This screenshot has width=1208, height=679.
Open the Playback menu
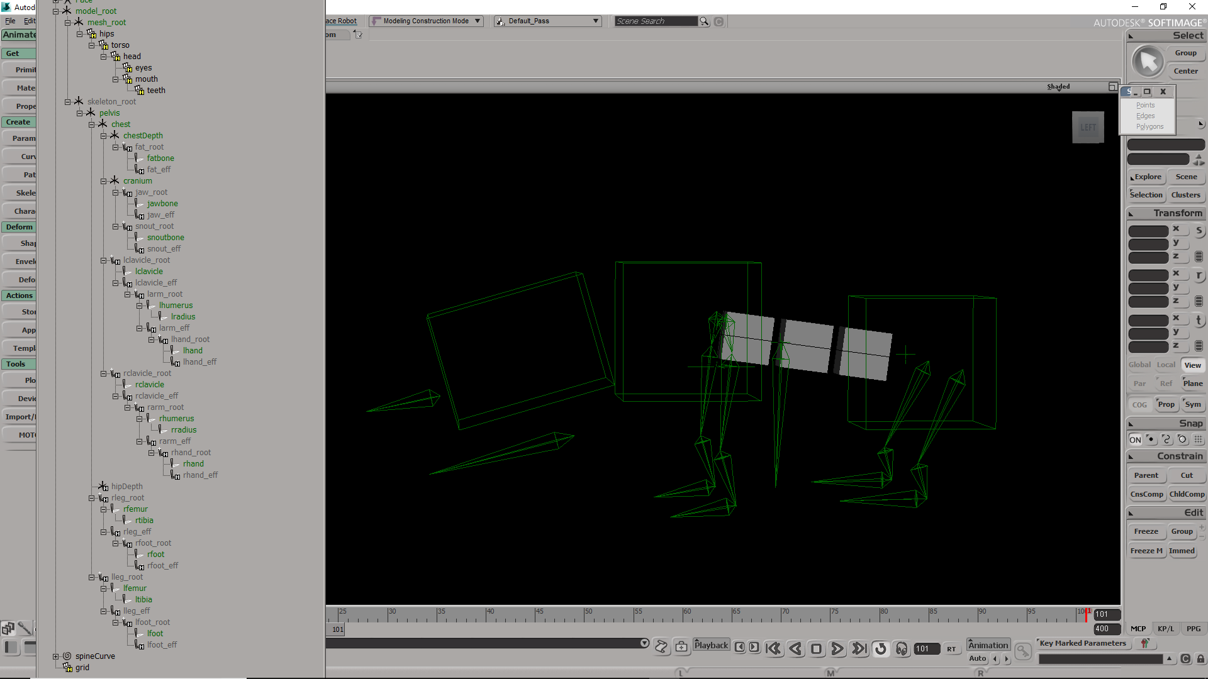711,645
